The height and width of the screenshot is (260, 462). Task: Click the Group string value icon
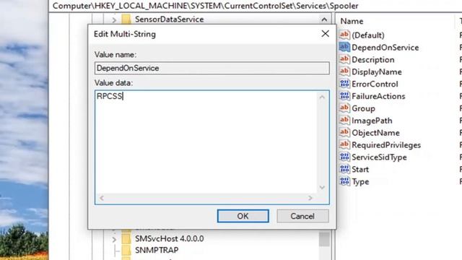click(344, 108)
